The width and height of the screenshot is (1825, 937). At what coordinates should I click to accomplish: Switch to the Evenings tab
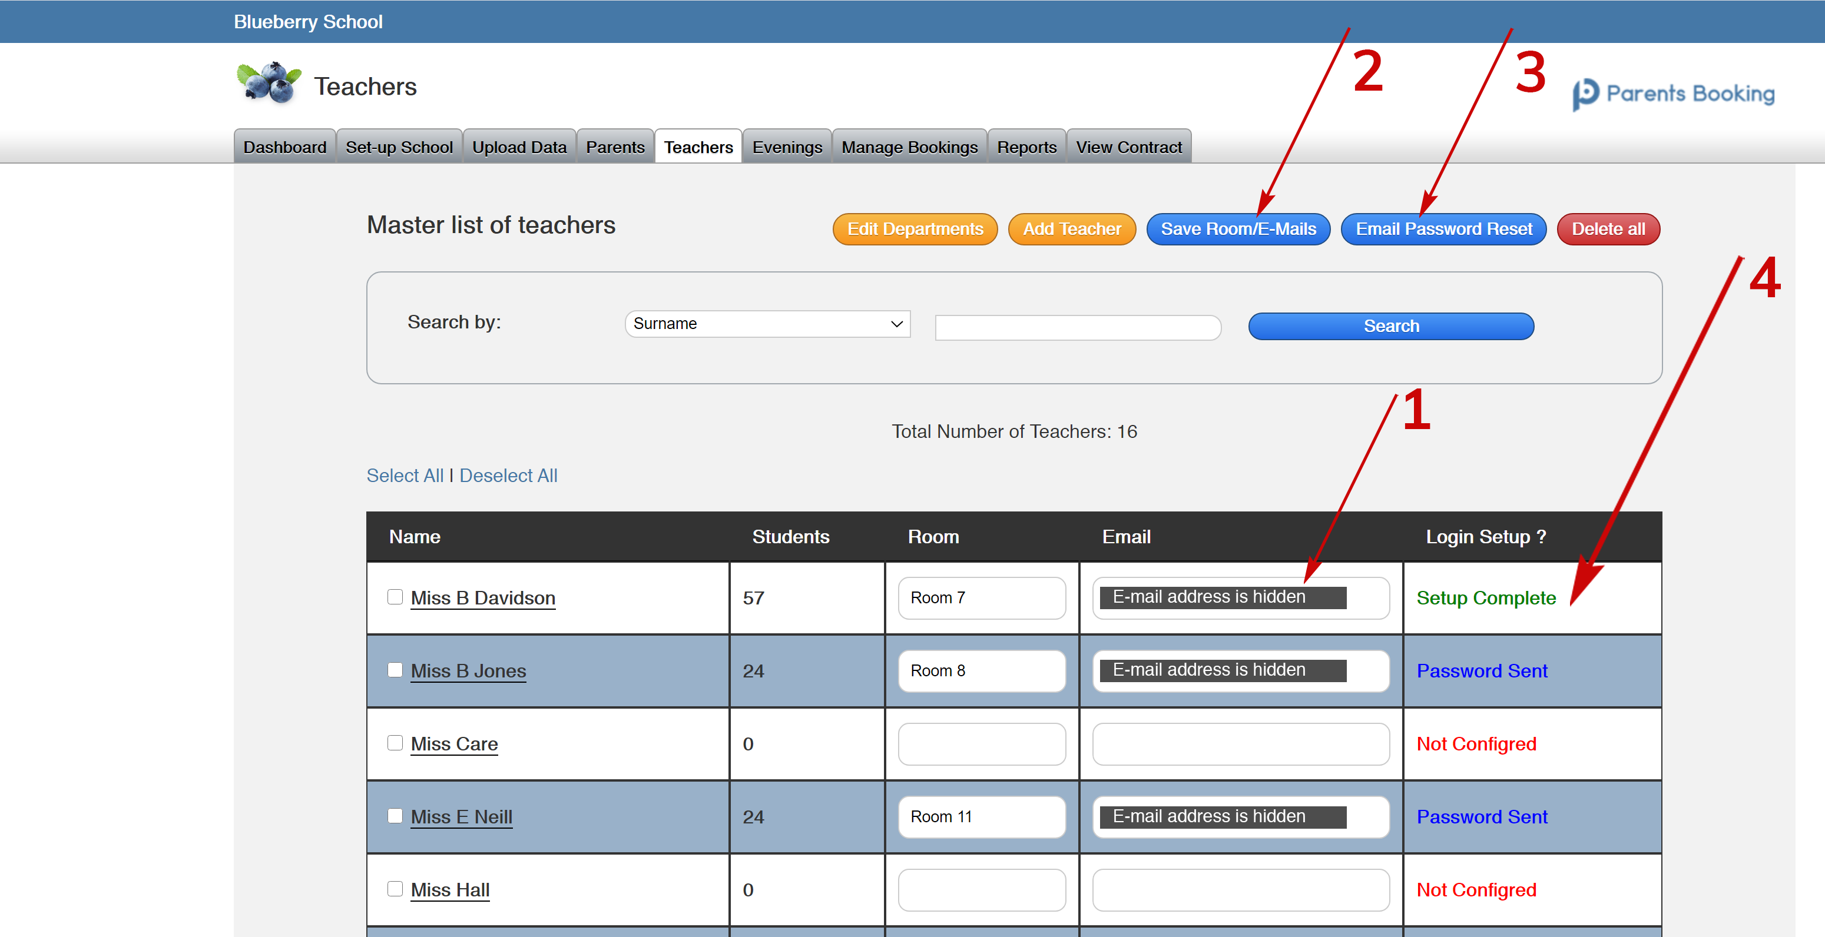point(787,147)
